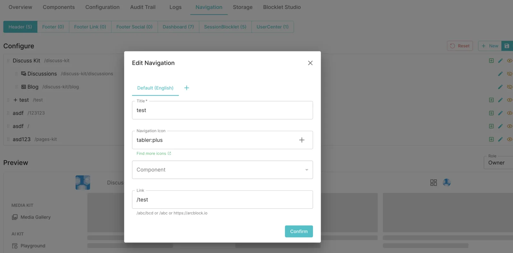The height and width of the screenshot is (253, 513).
Task: Select the SessionBlocklet (5) section
Action: click(x=225, y=27)
